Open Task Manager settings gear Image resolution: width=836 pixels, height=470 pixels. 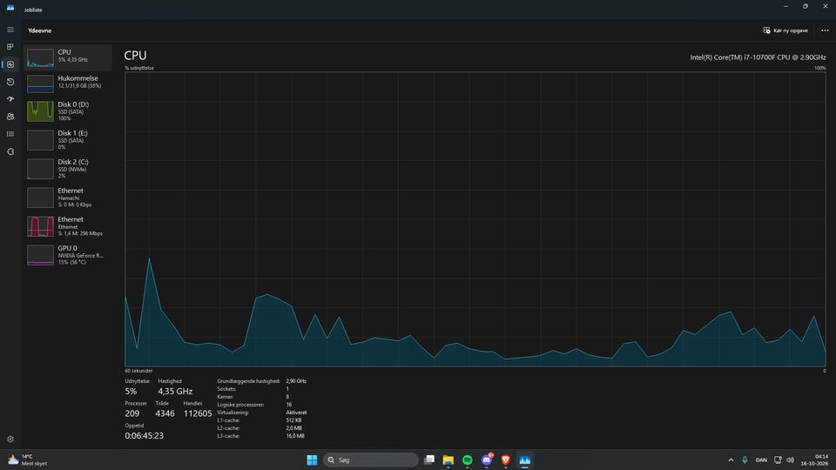point(10,439)
